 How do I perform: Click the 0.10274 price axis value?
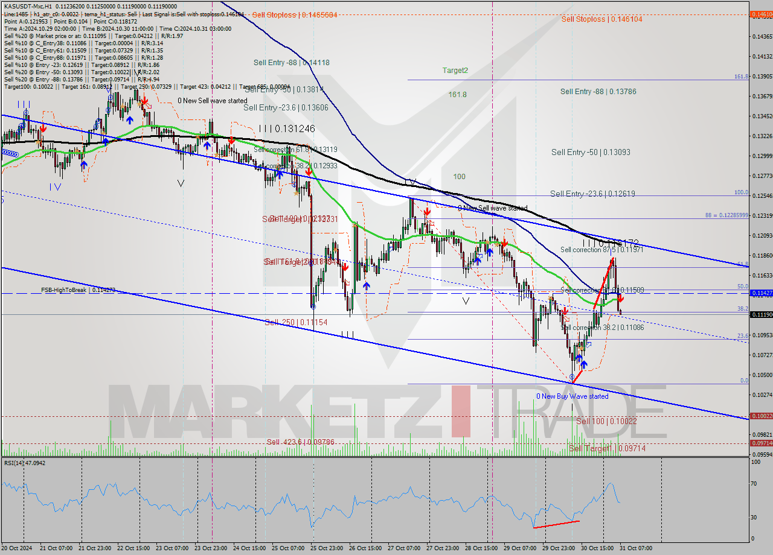tap(762, 395)
